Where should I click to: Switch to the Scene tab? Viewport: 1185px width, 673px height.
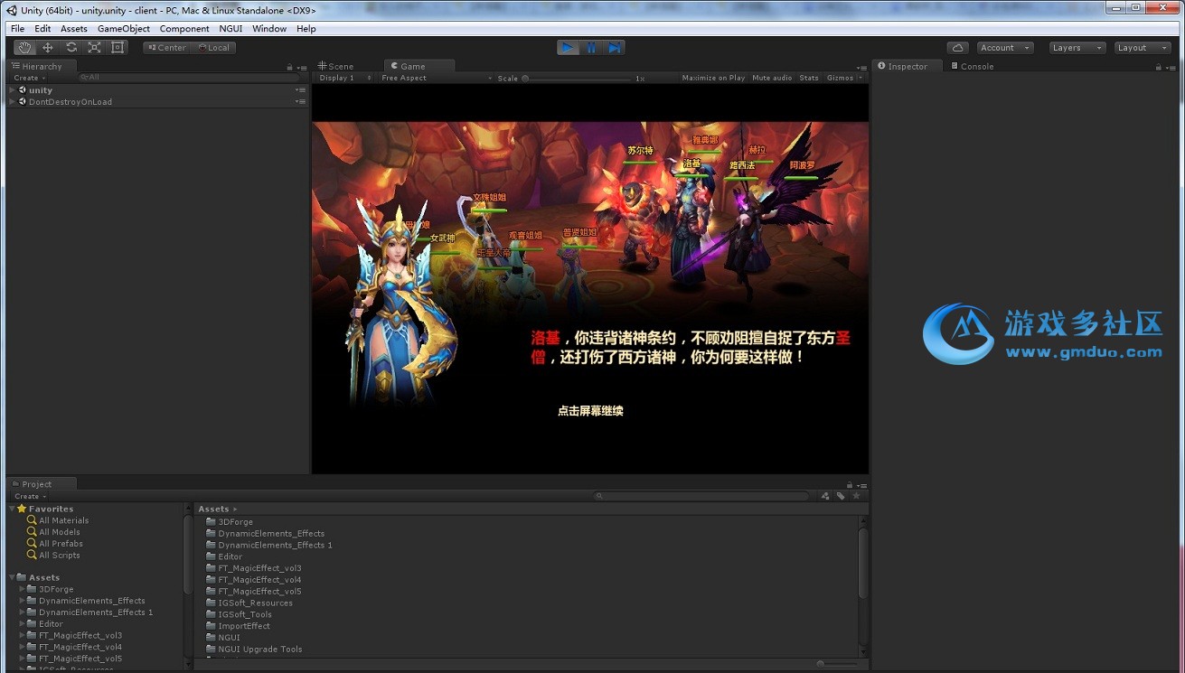335,66
